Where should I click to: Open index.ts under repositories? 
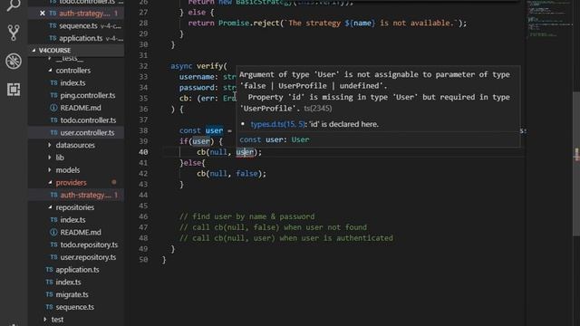(x=72, y=220)
